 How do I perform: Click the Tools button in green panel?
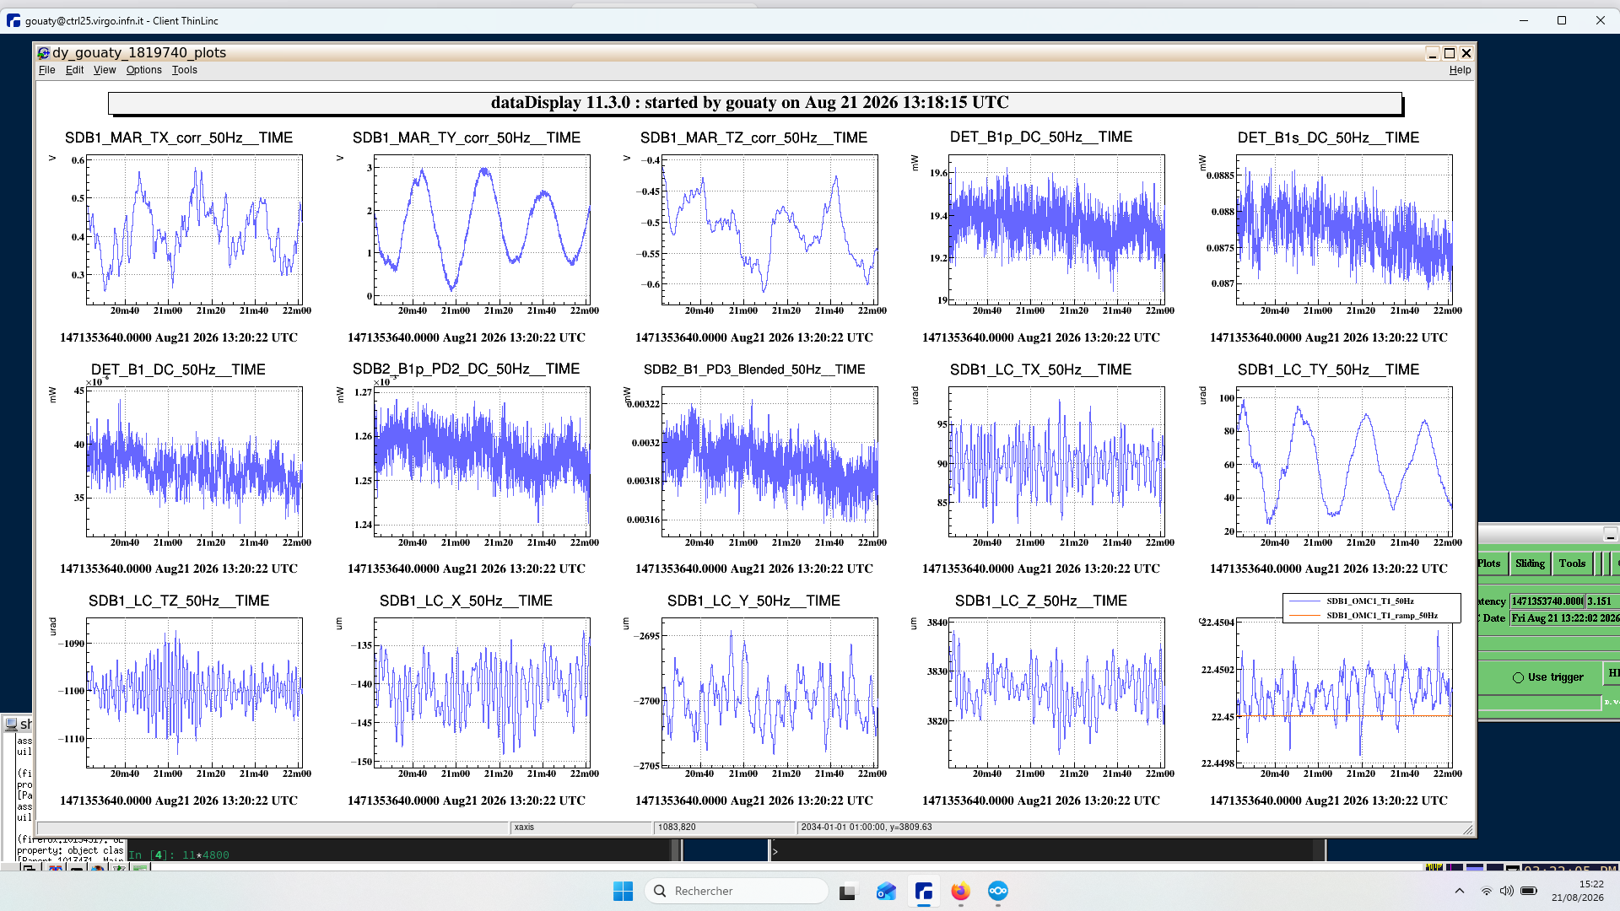click(x=1572, y=563)
